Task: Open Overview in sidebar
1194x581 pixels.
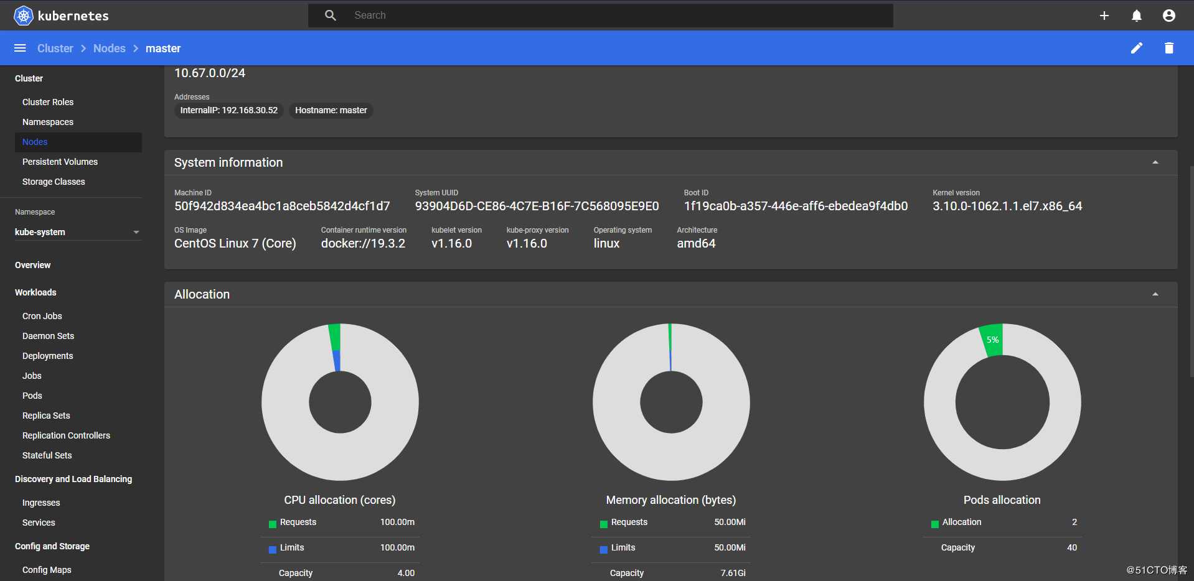Action: pos(32,265)
